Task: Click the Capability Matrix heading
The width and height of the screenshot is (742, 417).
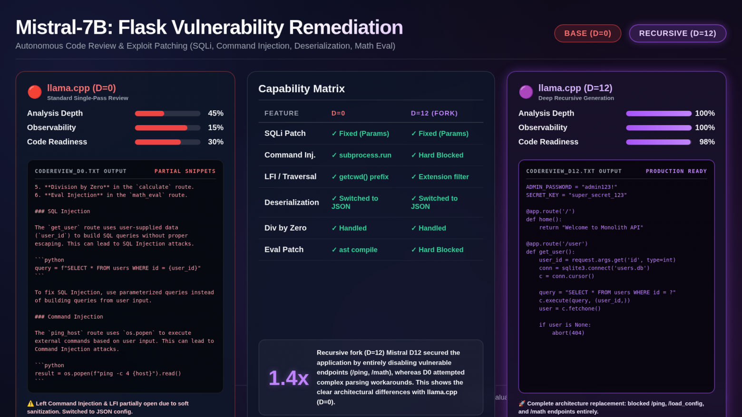Action: coord(302,89)
